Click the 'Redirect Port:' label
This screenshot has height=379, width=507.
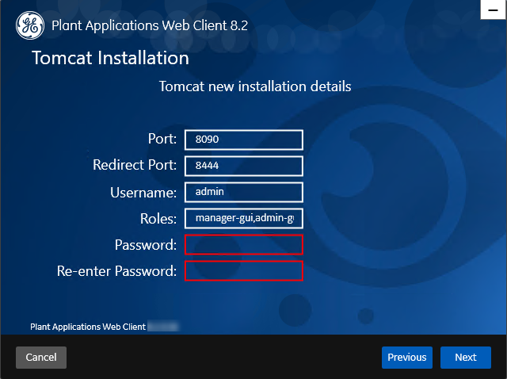(135, 165)
